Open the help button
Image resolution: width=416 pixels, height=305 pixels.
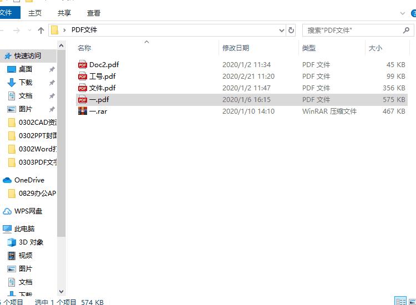point(413,13)
